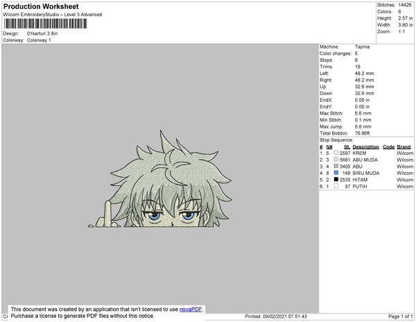Click the PUTIH description text
416x322 pixels.
click(359, 187)
